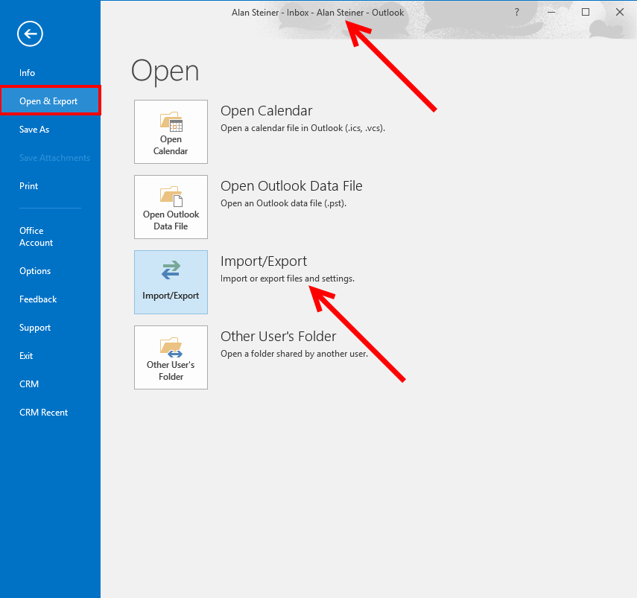This screenshot has width=637, height=598.
Task: Click Exit to quit Outlook
Action: click(26, 356)
